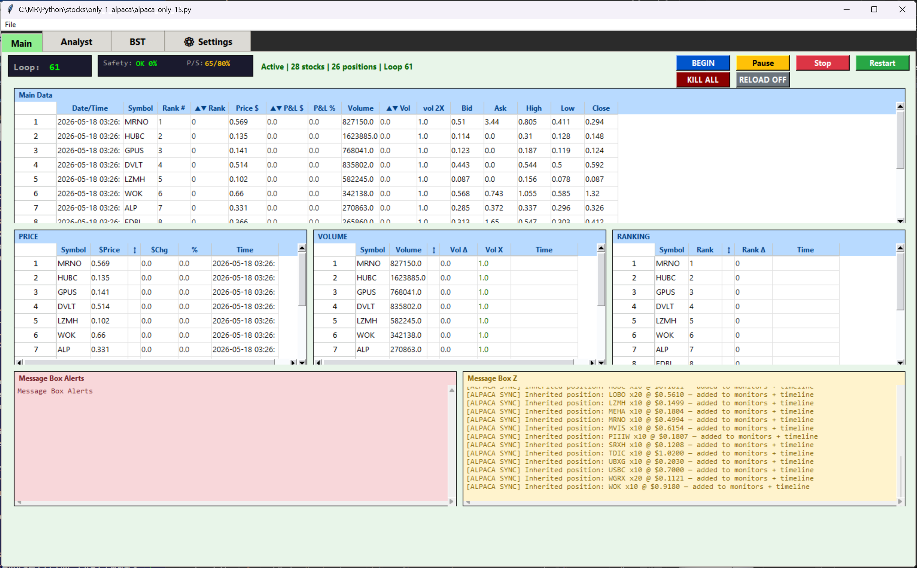The height and width of the screenshot is (568, 917).
Task: Click inside the Message Box Alerts text area
Action: 231,442
